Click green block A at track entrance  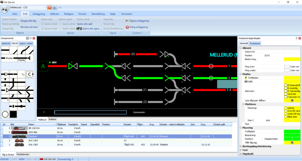(43, 67)
